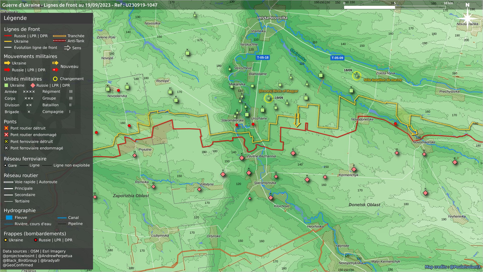
Task: Click the Urozhaine village label
Action: pyautogui.click(x=259, y=118)
